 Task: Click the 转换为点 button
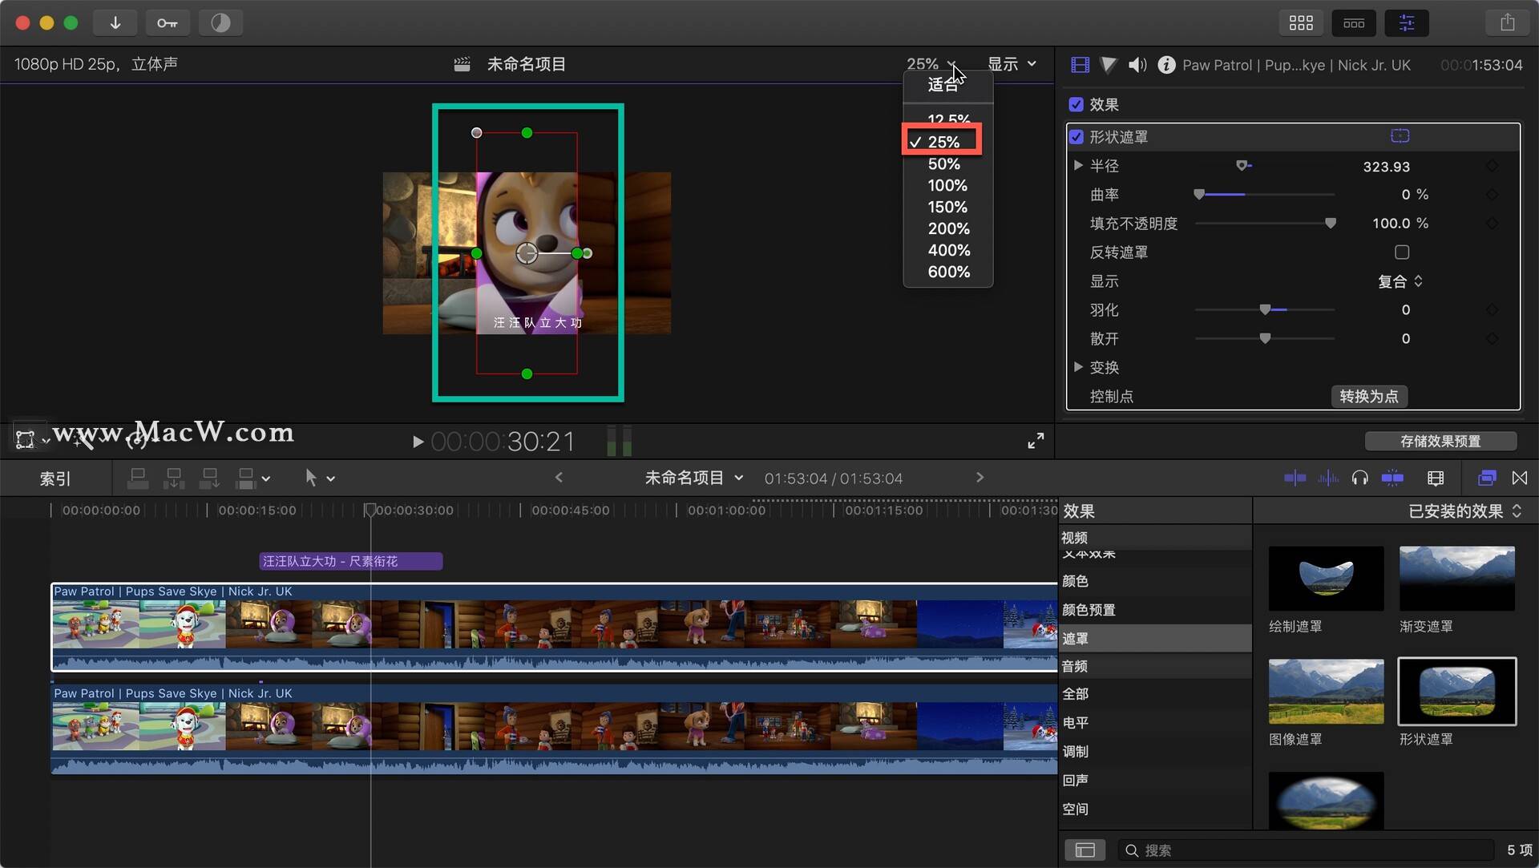coord(1369,397)
